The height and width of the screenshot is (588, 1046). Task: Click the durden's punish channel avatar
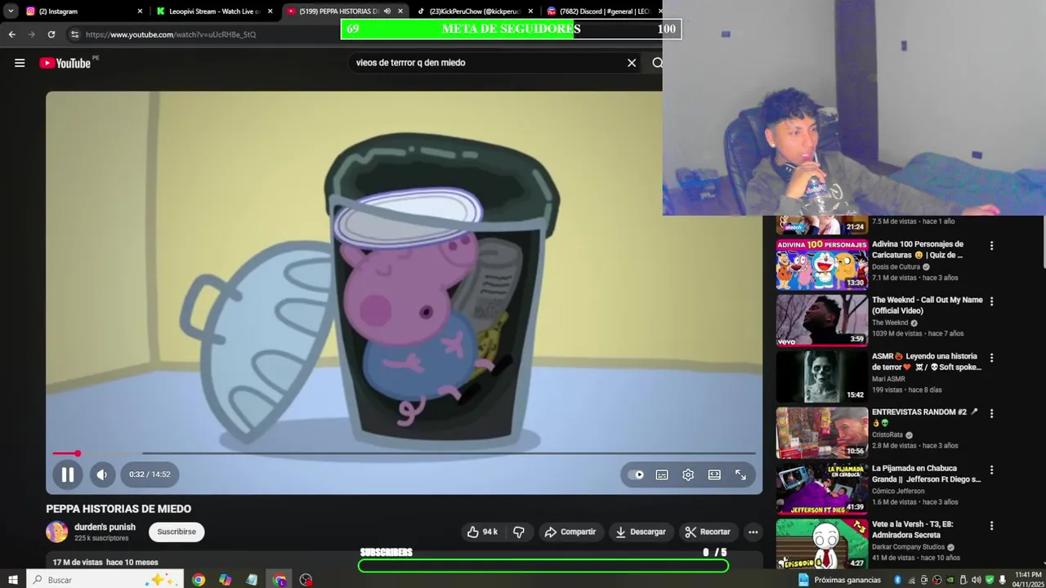[x=57, y=532]
